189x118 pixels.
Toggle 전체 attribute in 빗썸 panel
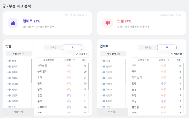coord(9,61)
